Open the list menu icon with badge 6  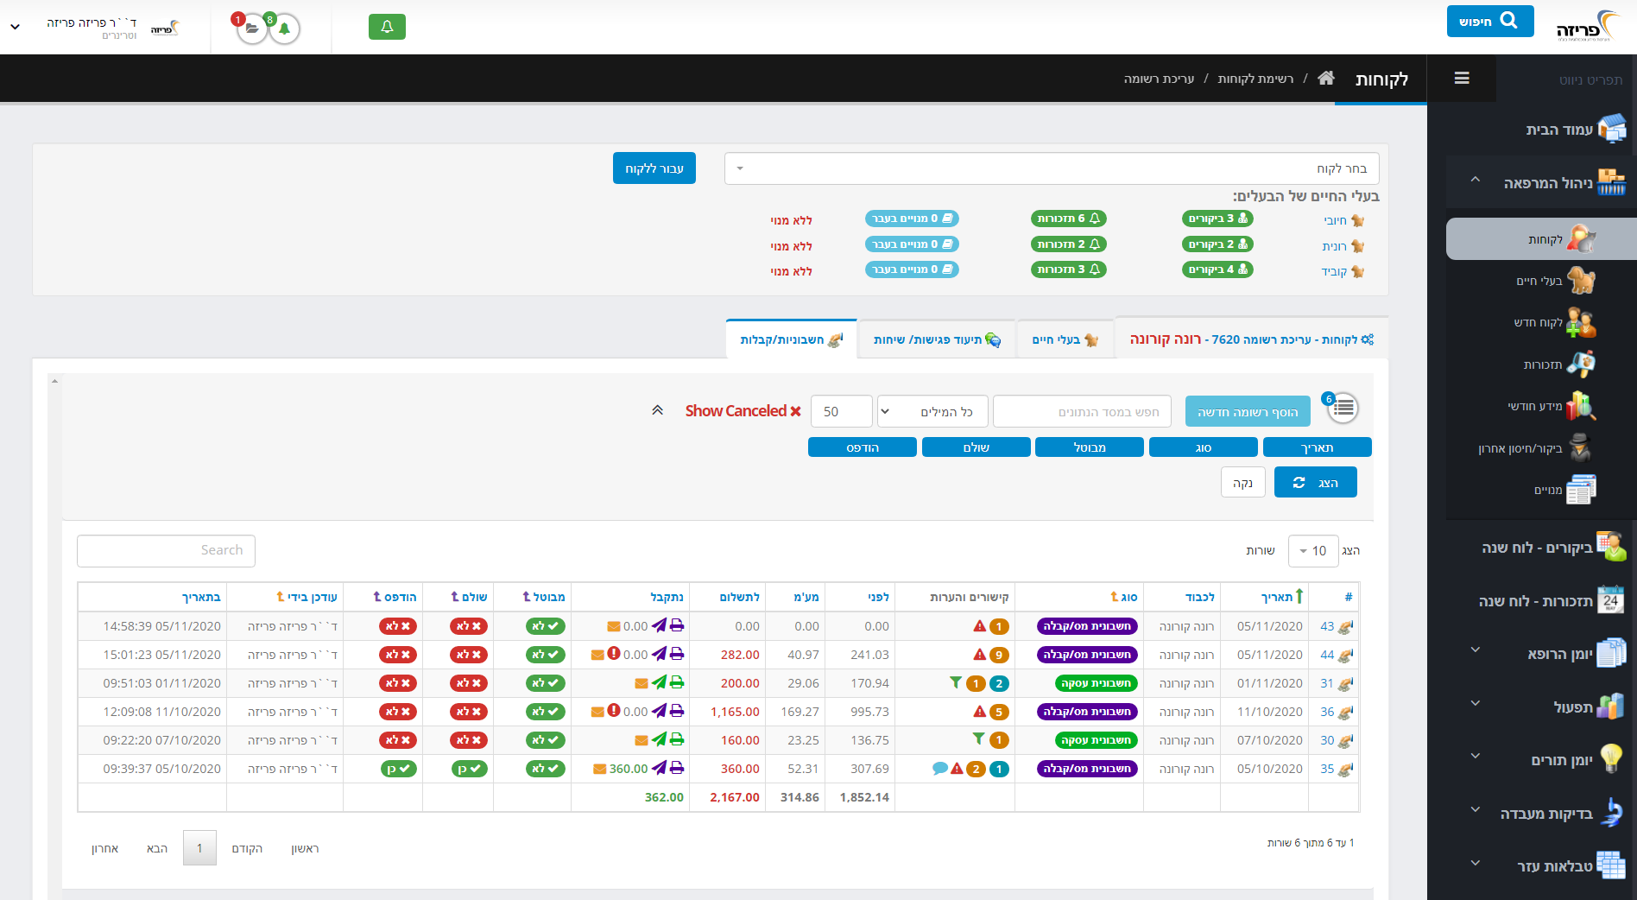click(1343, 409)
